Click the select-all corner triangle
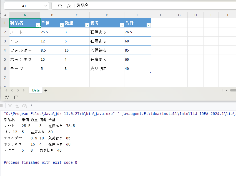This screenshot has width=236, height=176. pyautogui.click(x=5, y=15)
